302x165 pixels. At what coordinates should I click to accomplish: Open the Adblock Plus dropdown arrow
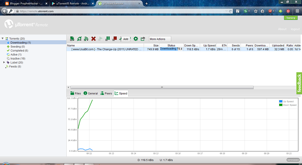click(x=274, y=11)
